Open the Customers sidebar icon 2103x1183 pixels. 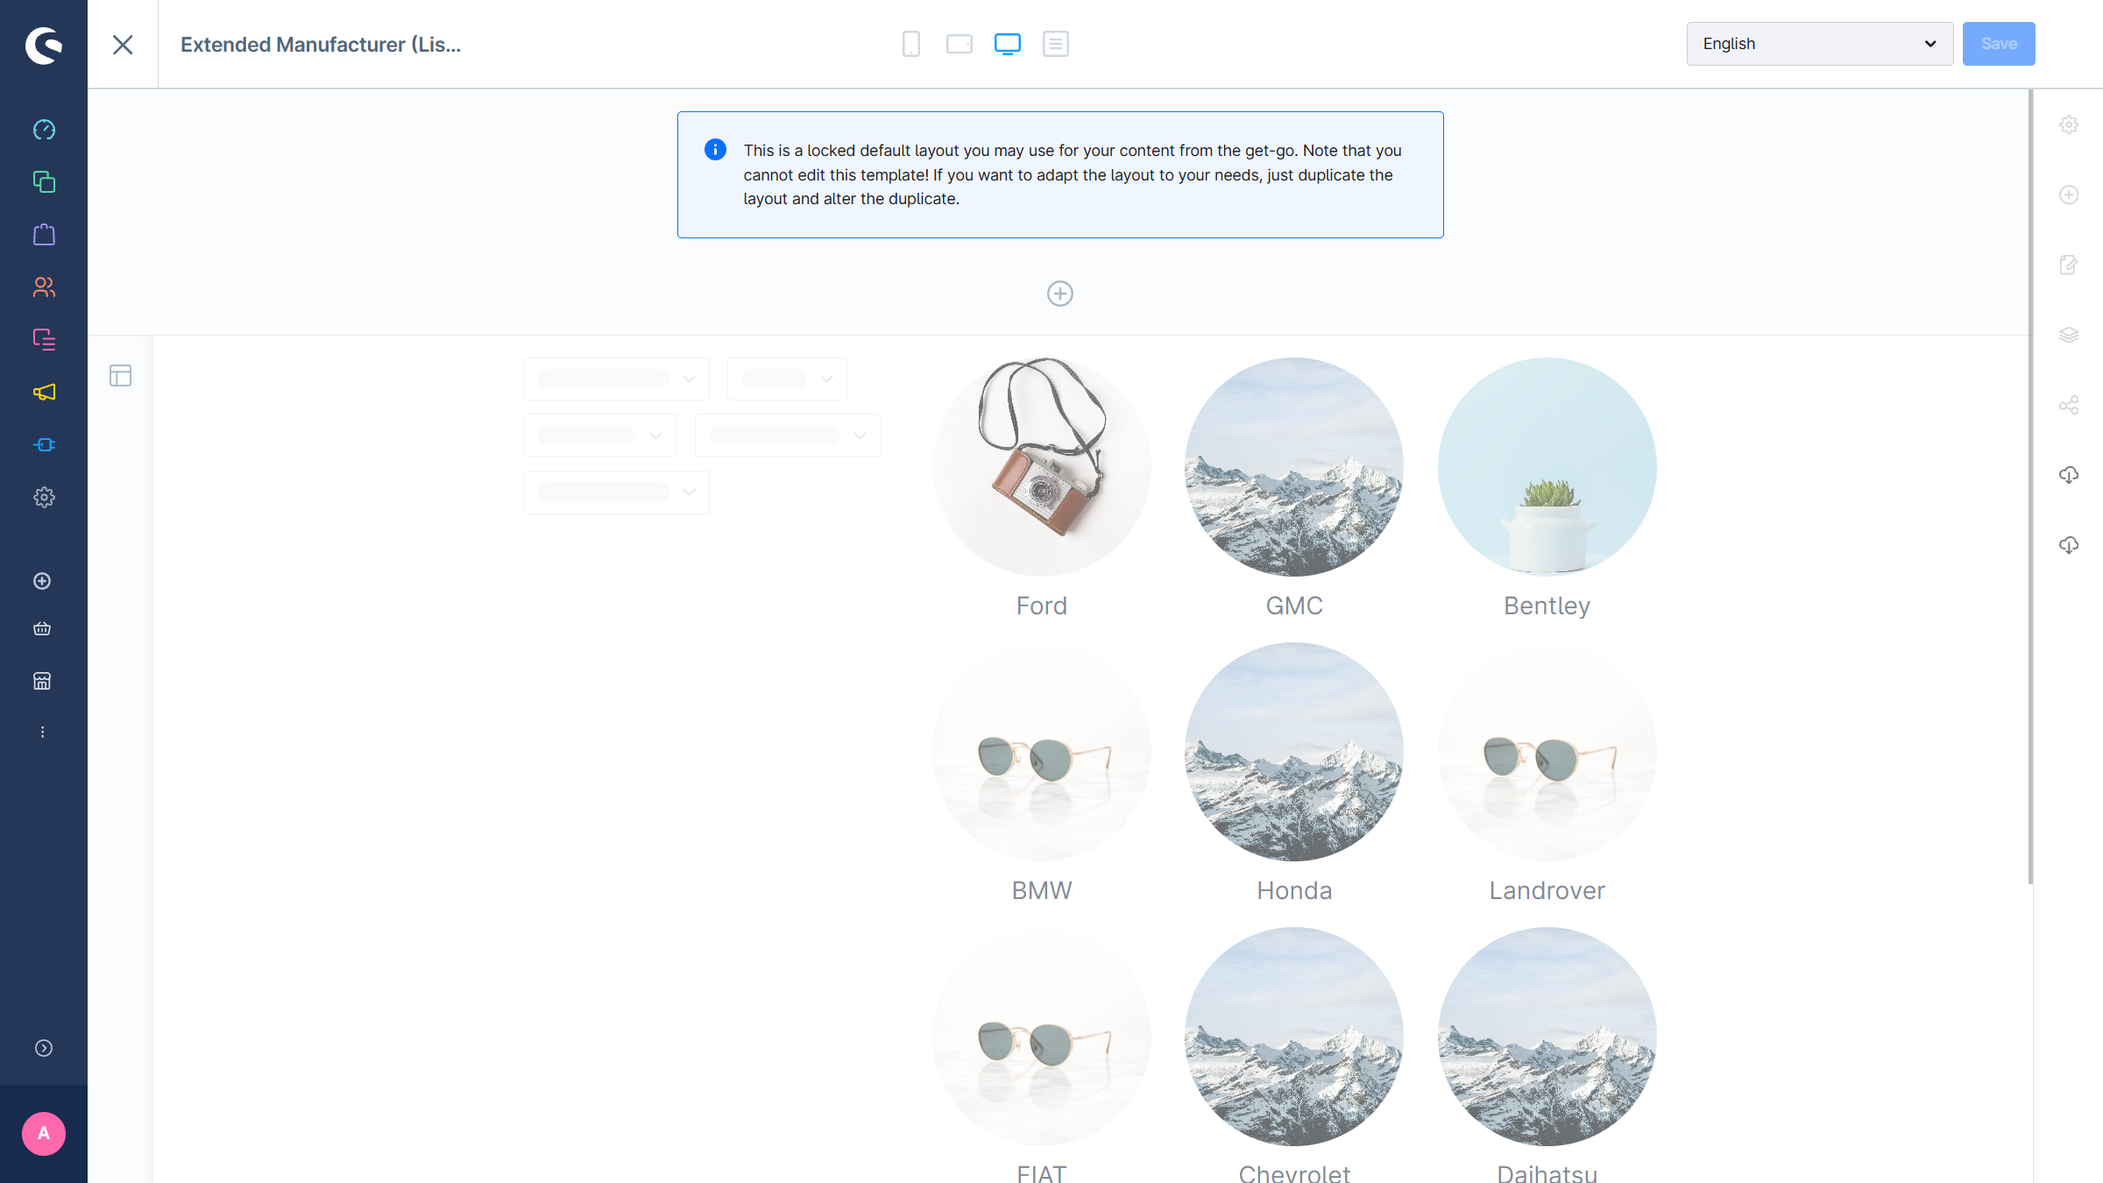click(44, 287)
